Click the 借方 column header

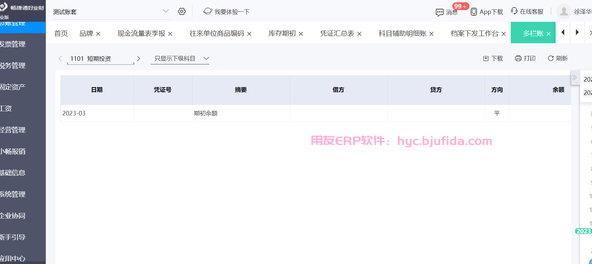(338, 90)
